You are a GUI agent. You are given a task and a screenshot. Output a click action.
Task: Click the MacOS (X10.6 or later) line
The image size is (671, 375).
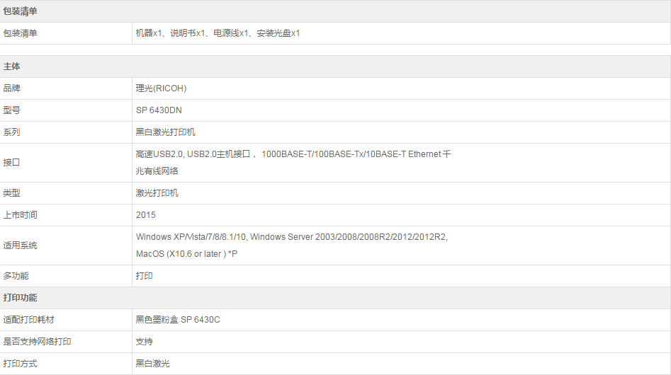coord(186,254)
